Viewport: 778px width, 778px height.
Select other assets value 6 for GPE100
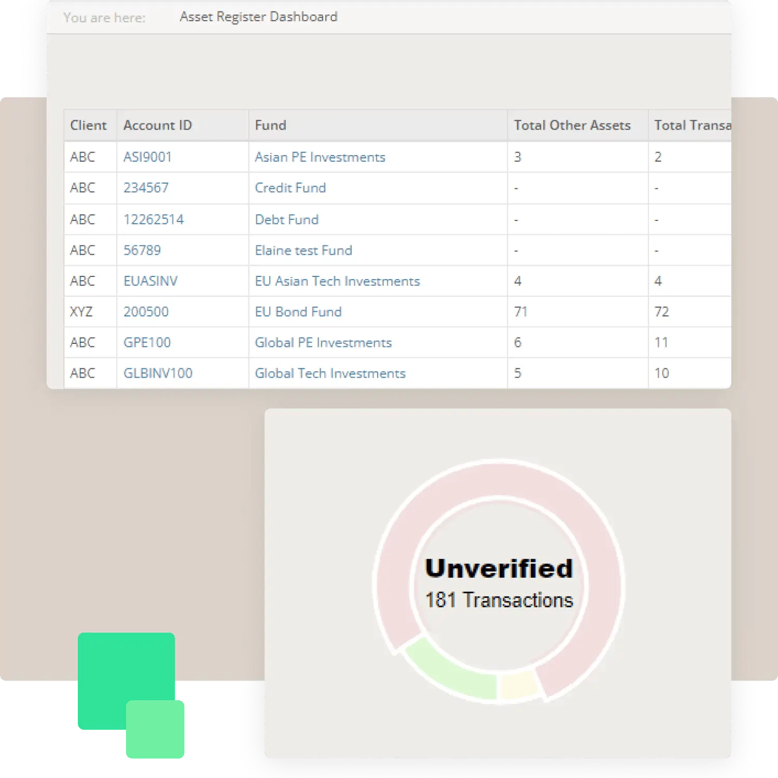(518, 342)
